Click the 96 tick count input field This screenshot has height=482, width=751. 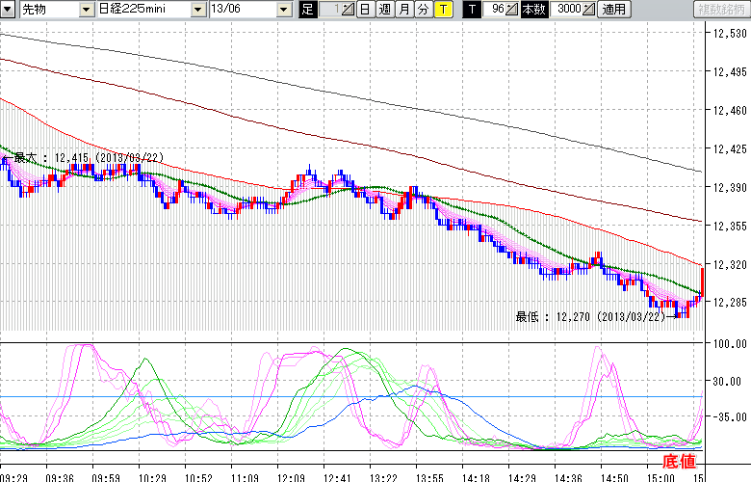point(495,10)
